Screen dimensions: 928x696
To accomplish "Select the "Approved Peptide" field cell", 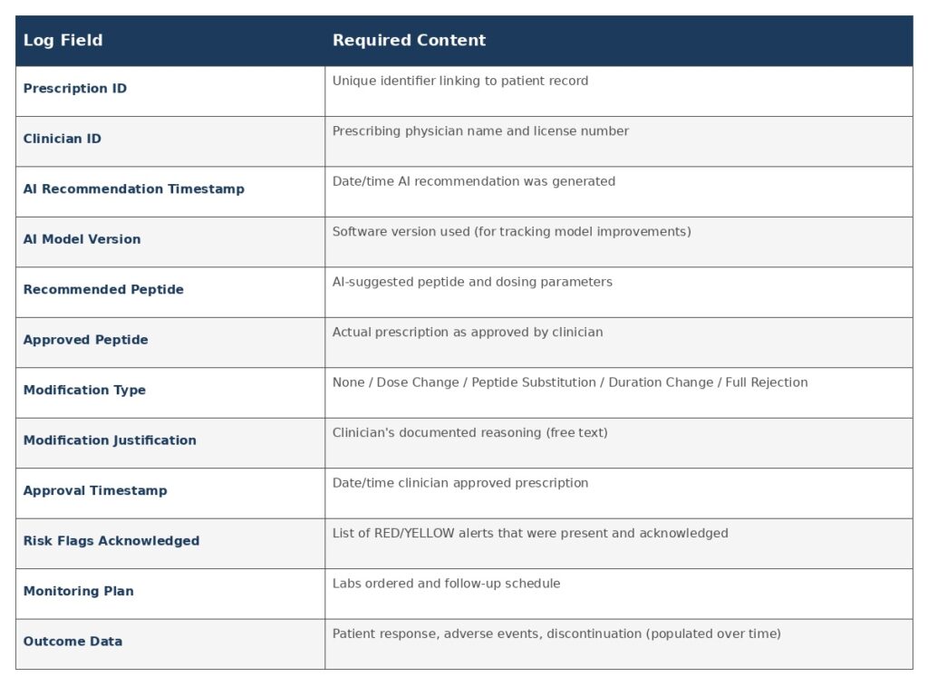I will pyautogui.click(x=86, y=340).
